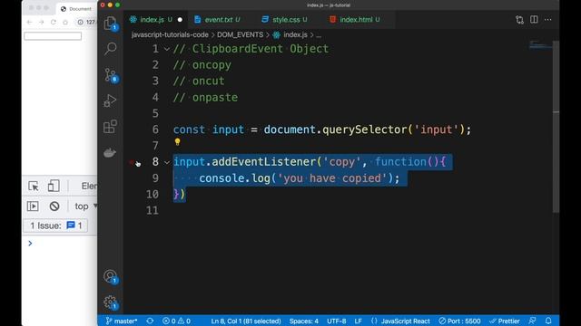
Task: Collapse the code fold at line 8
Action: tap(167, 162)
